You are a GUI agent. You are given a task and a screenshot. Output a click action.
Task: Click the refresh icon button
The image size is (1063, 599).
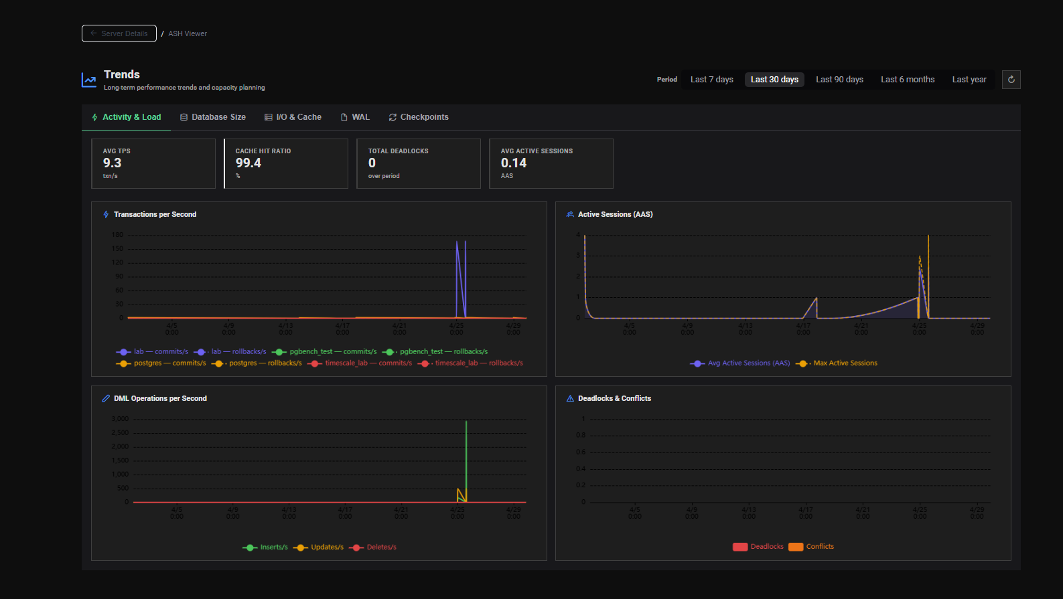(x=1011, y=80)
